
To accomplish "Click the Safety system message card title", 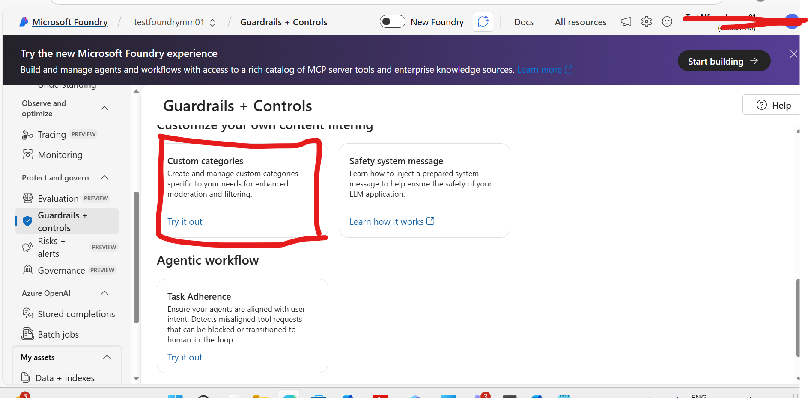I will pyautogui.click(x=396, y=161).
